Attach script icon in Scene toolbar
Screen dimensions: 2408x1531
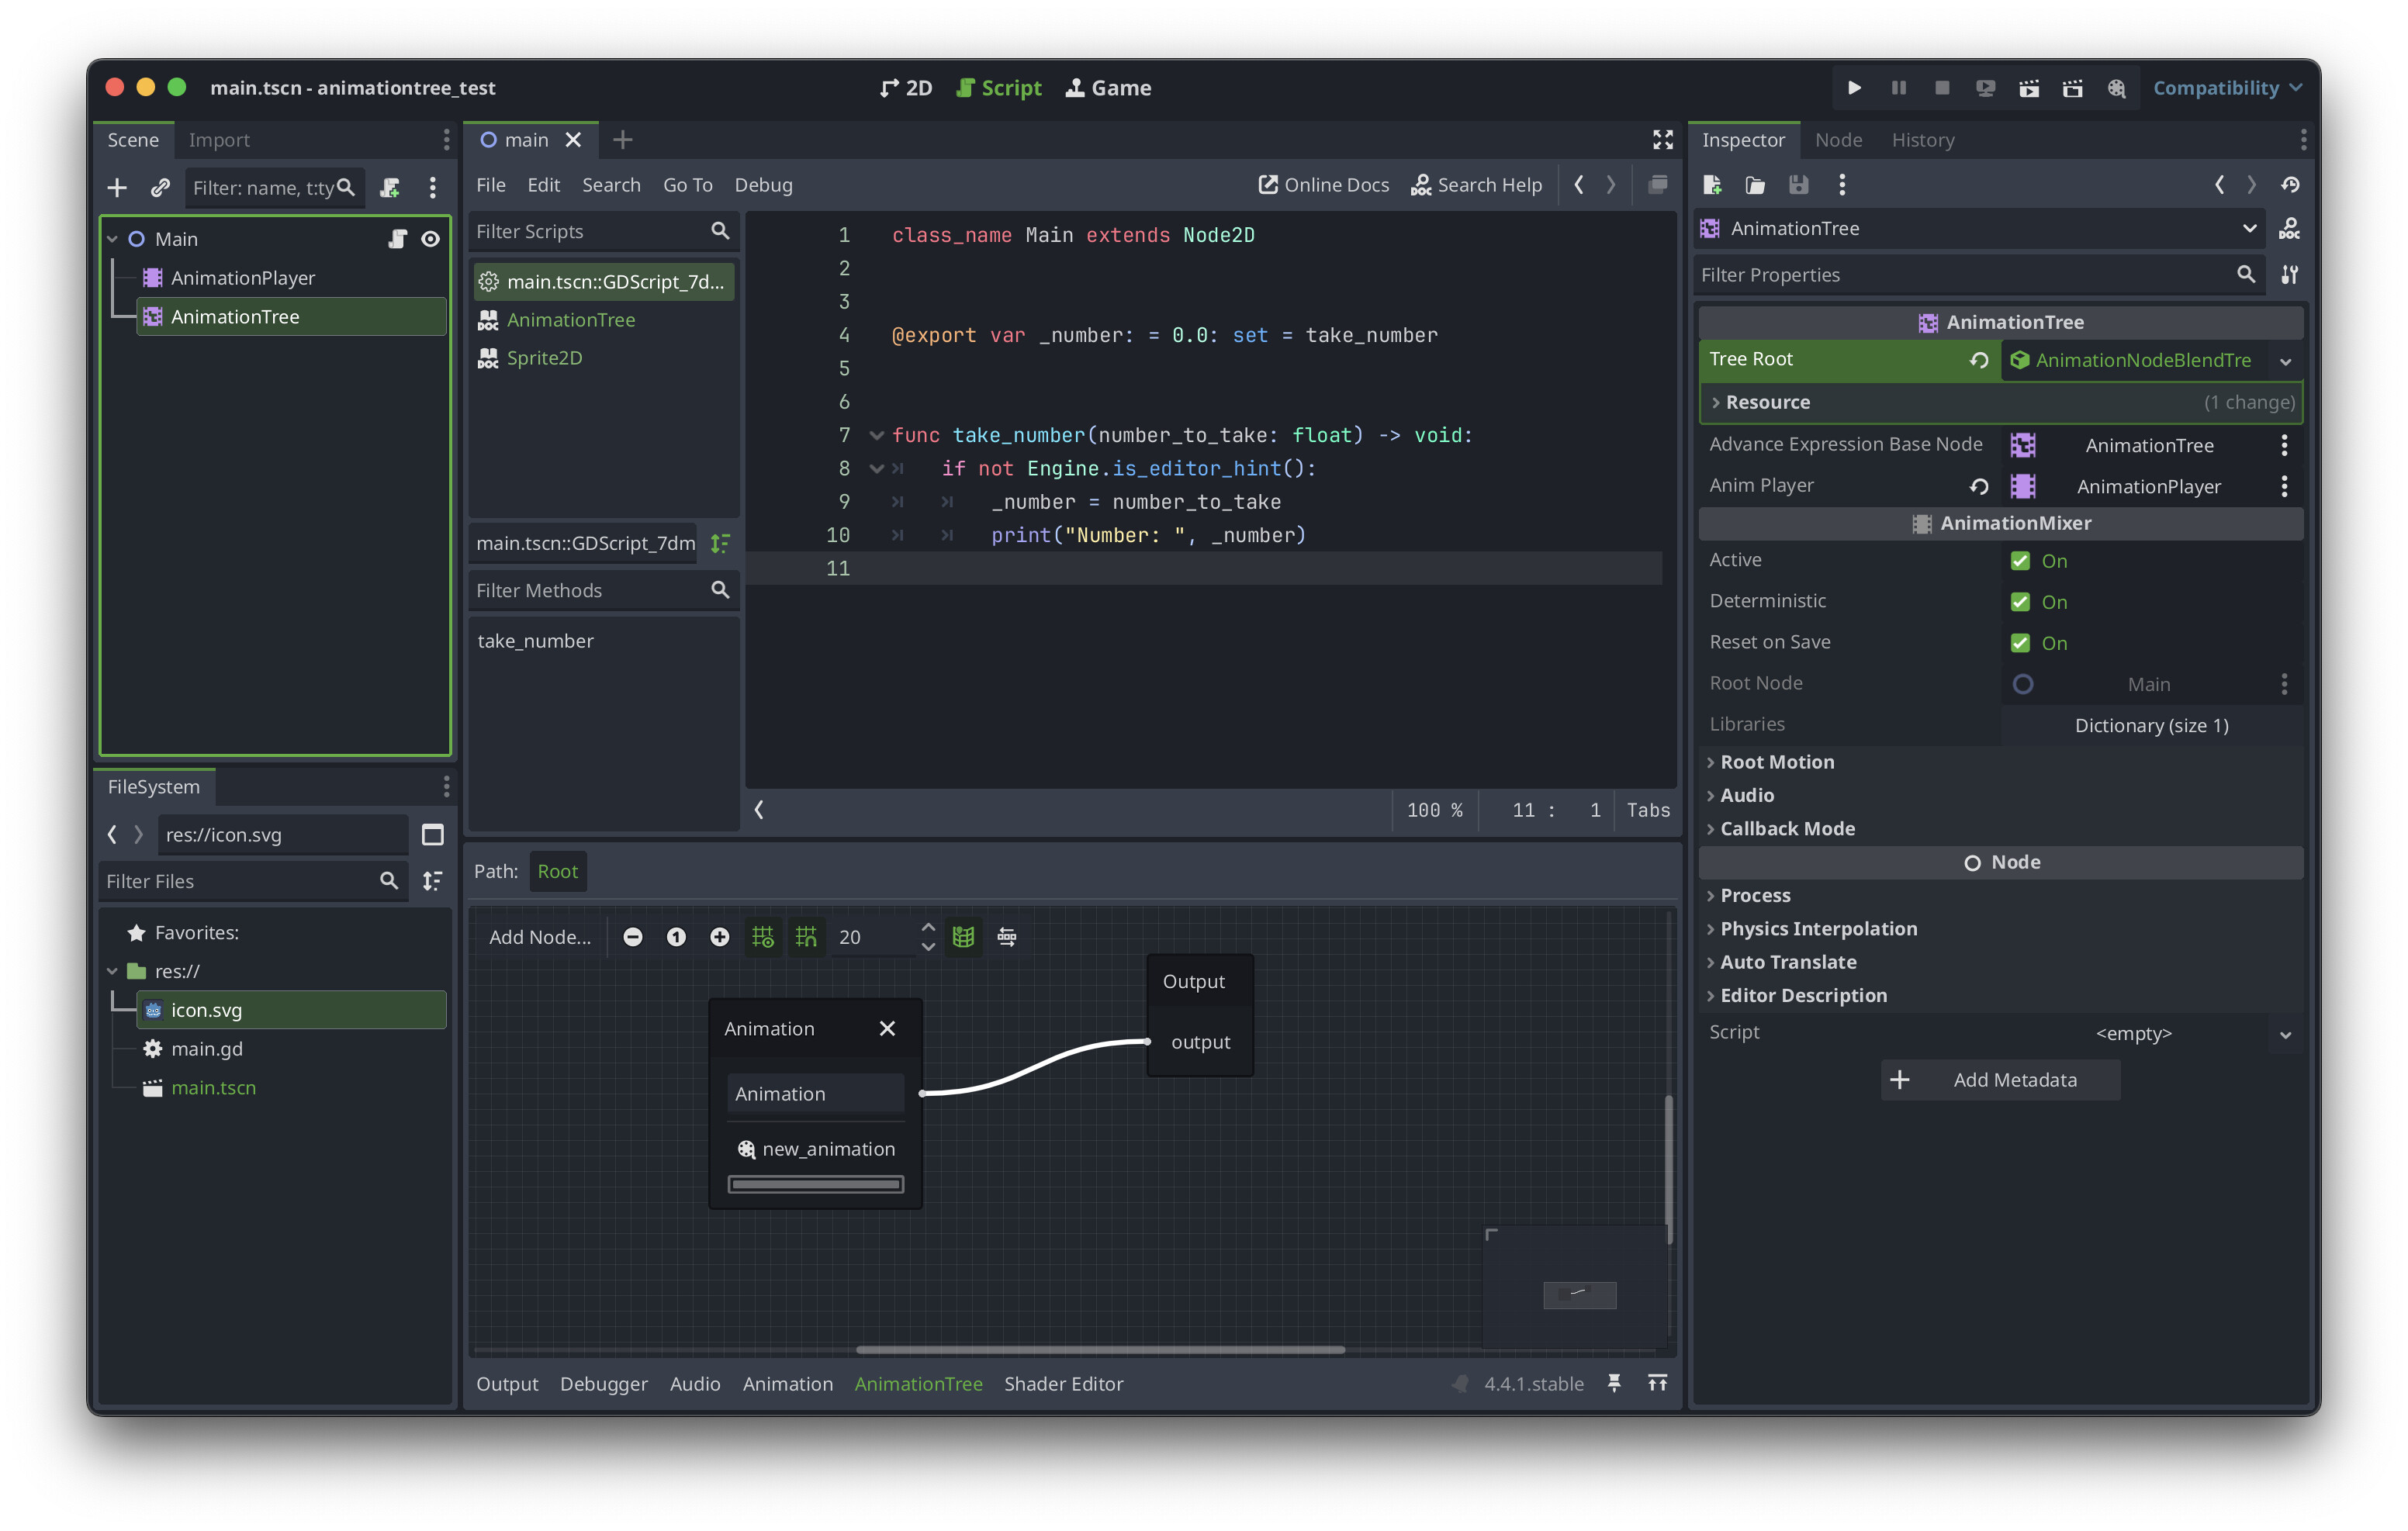coord(390,187)
